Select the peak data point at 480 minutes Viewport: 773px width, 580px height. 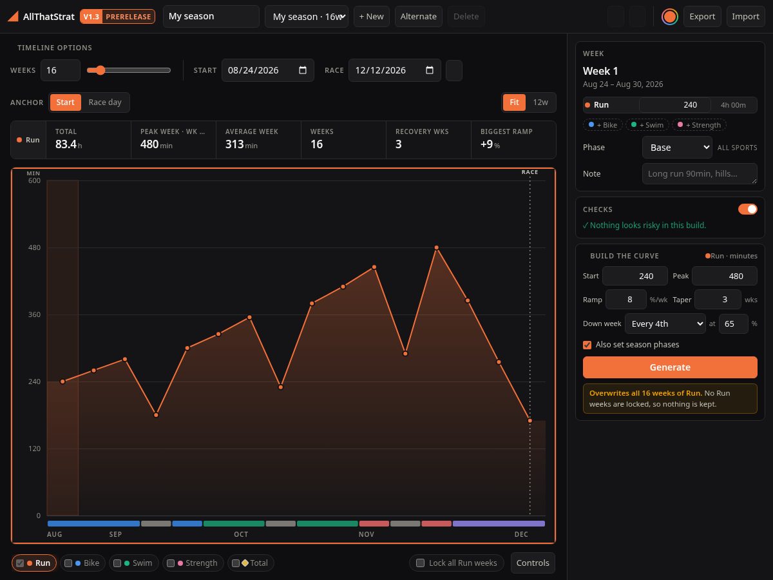tap(437, 247)
